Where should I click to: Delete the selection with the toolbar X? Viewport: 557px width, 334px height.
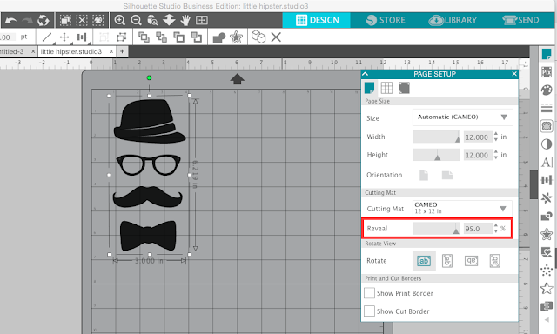click(276, 37)
